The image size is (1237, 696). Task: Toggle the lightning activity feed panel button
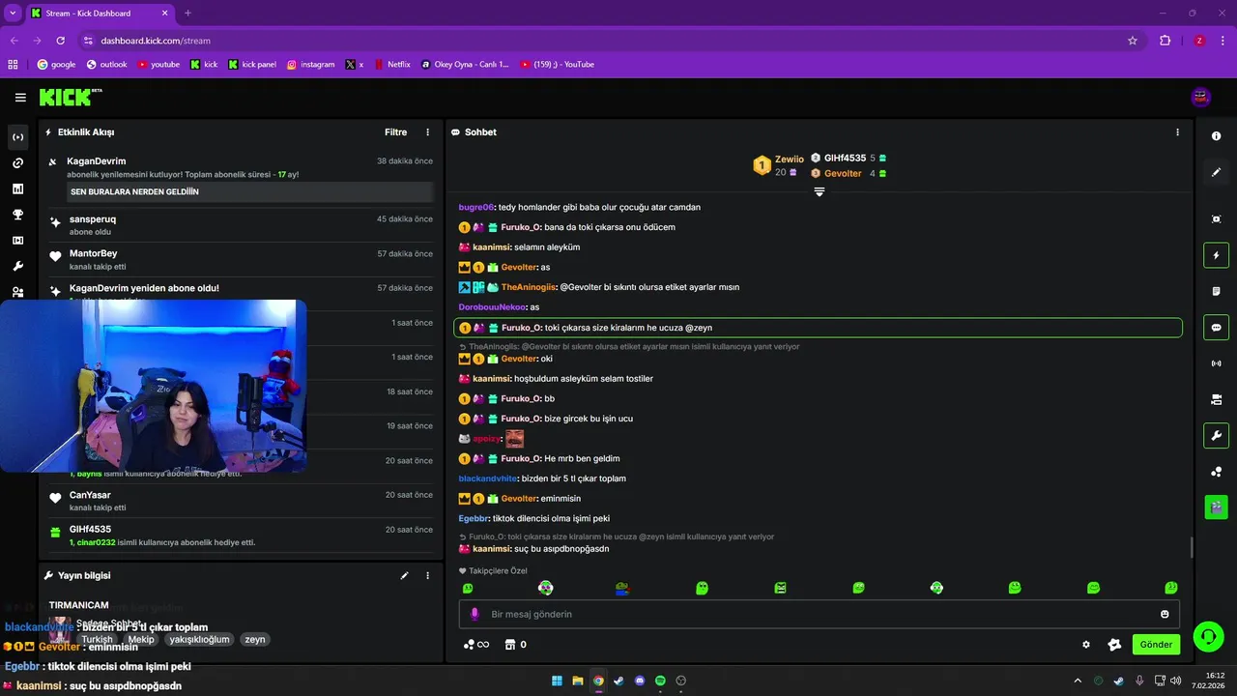1216,255
